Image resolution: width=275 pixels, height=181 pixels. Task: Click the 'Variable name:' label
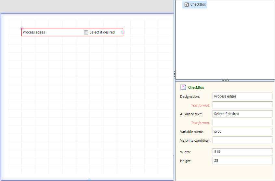coord(192,132)
